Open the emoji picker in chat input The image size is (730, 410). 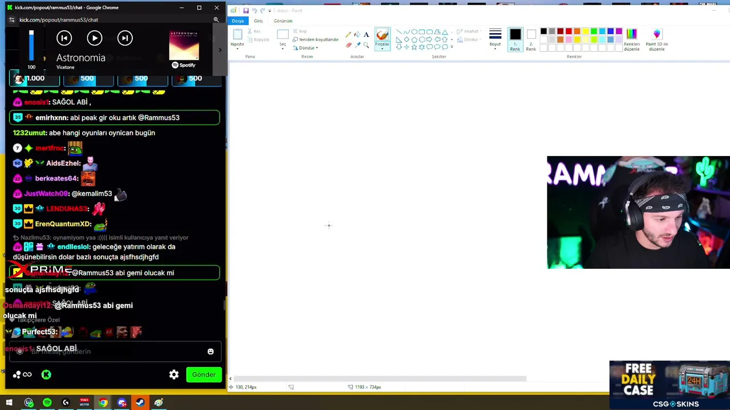pos(210,351)
